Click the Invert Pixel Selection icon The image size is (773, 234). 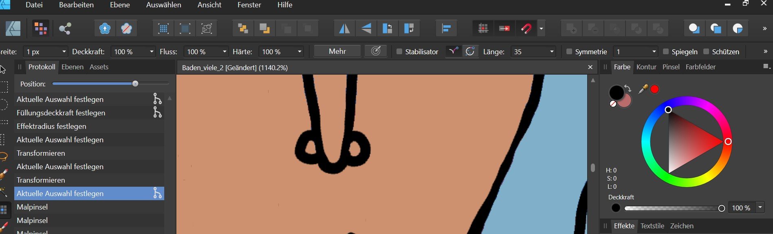point(207,29)
